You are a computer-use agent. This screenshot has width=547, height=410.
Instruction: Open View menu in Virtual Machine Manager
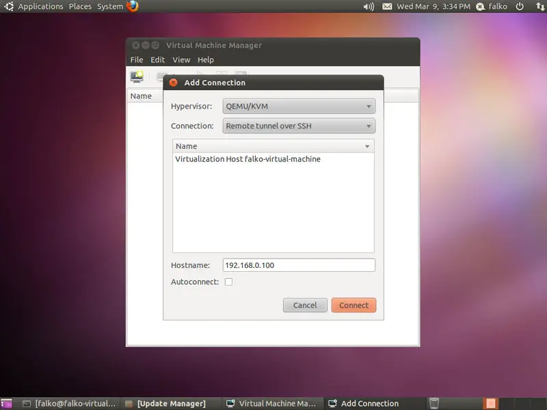(181, 59)
